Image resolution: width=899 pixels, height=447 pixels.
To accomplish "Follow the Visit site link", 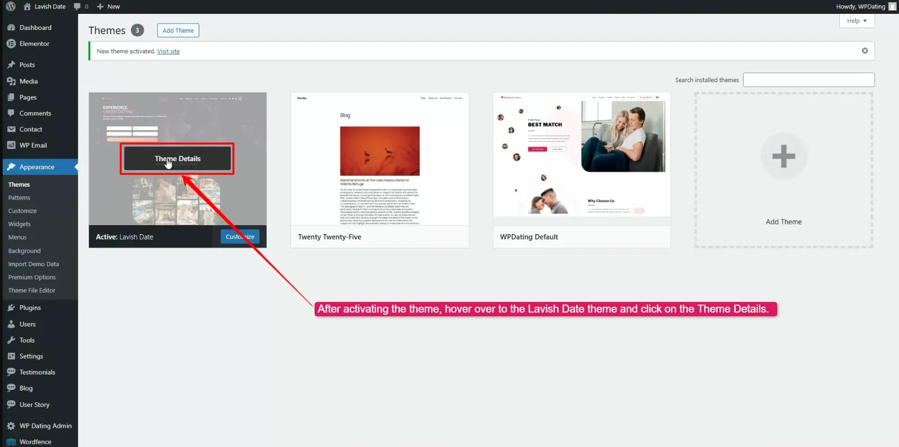I will (x=168, y=51).
